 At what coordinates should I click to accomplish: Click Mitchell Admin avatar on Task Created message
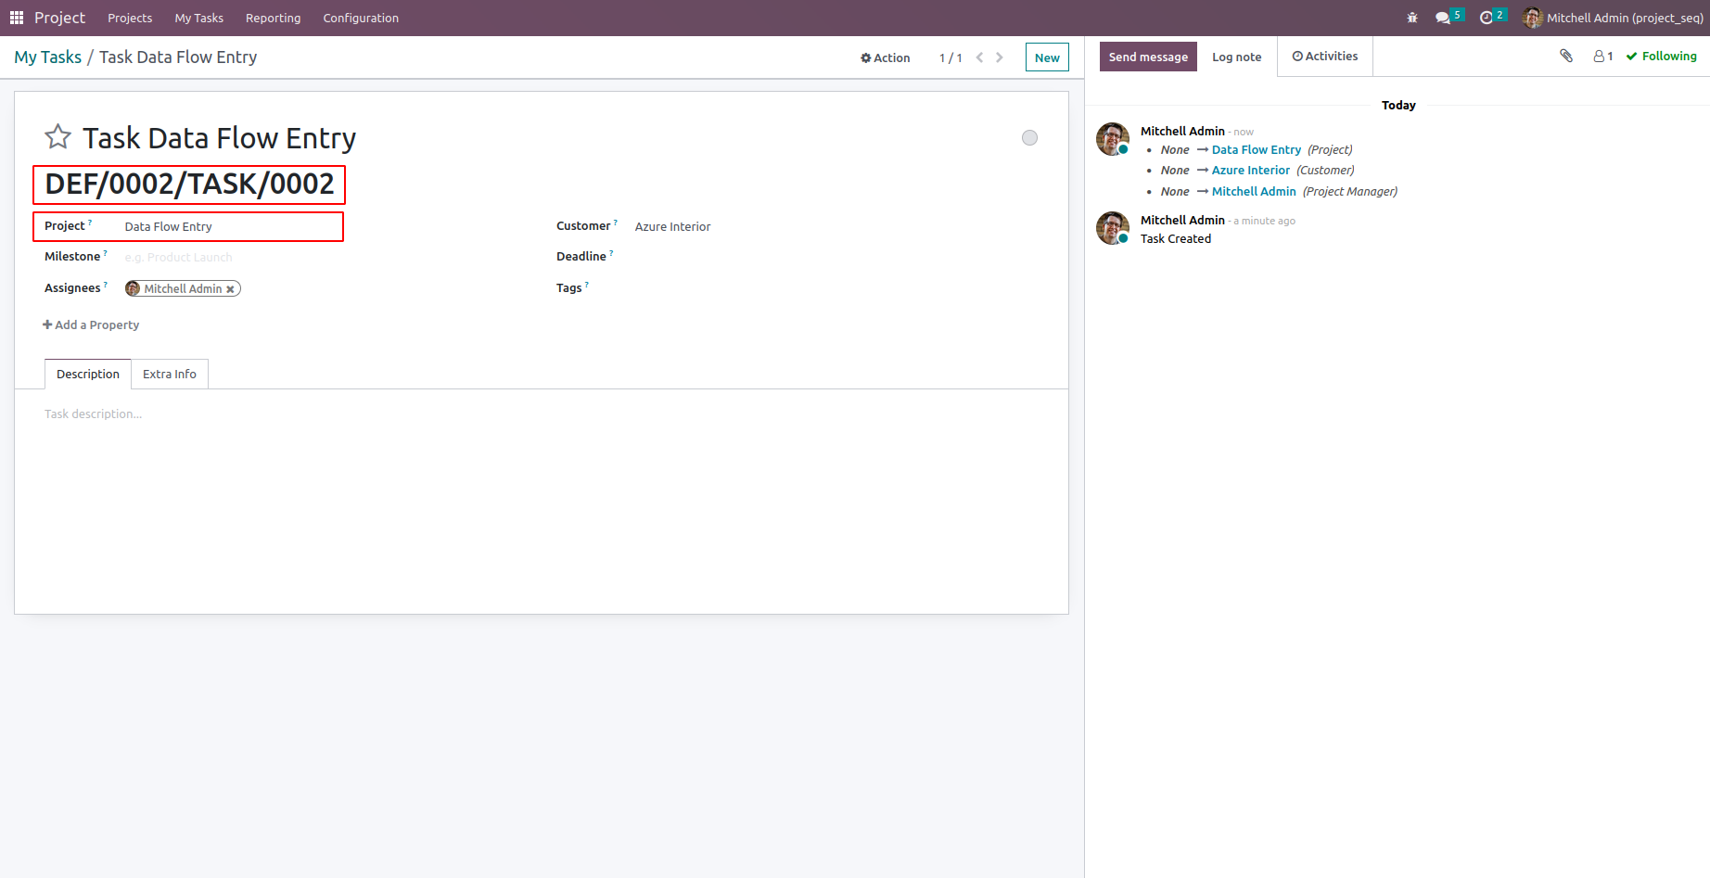[x=1112, y=228]
